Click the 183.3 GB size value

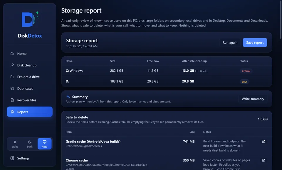coord(117,81)
